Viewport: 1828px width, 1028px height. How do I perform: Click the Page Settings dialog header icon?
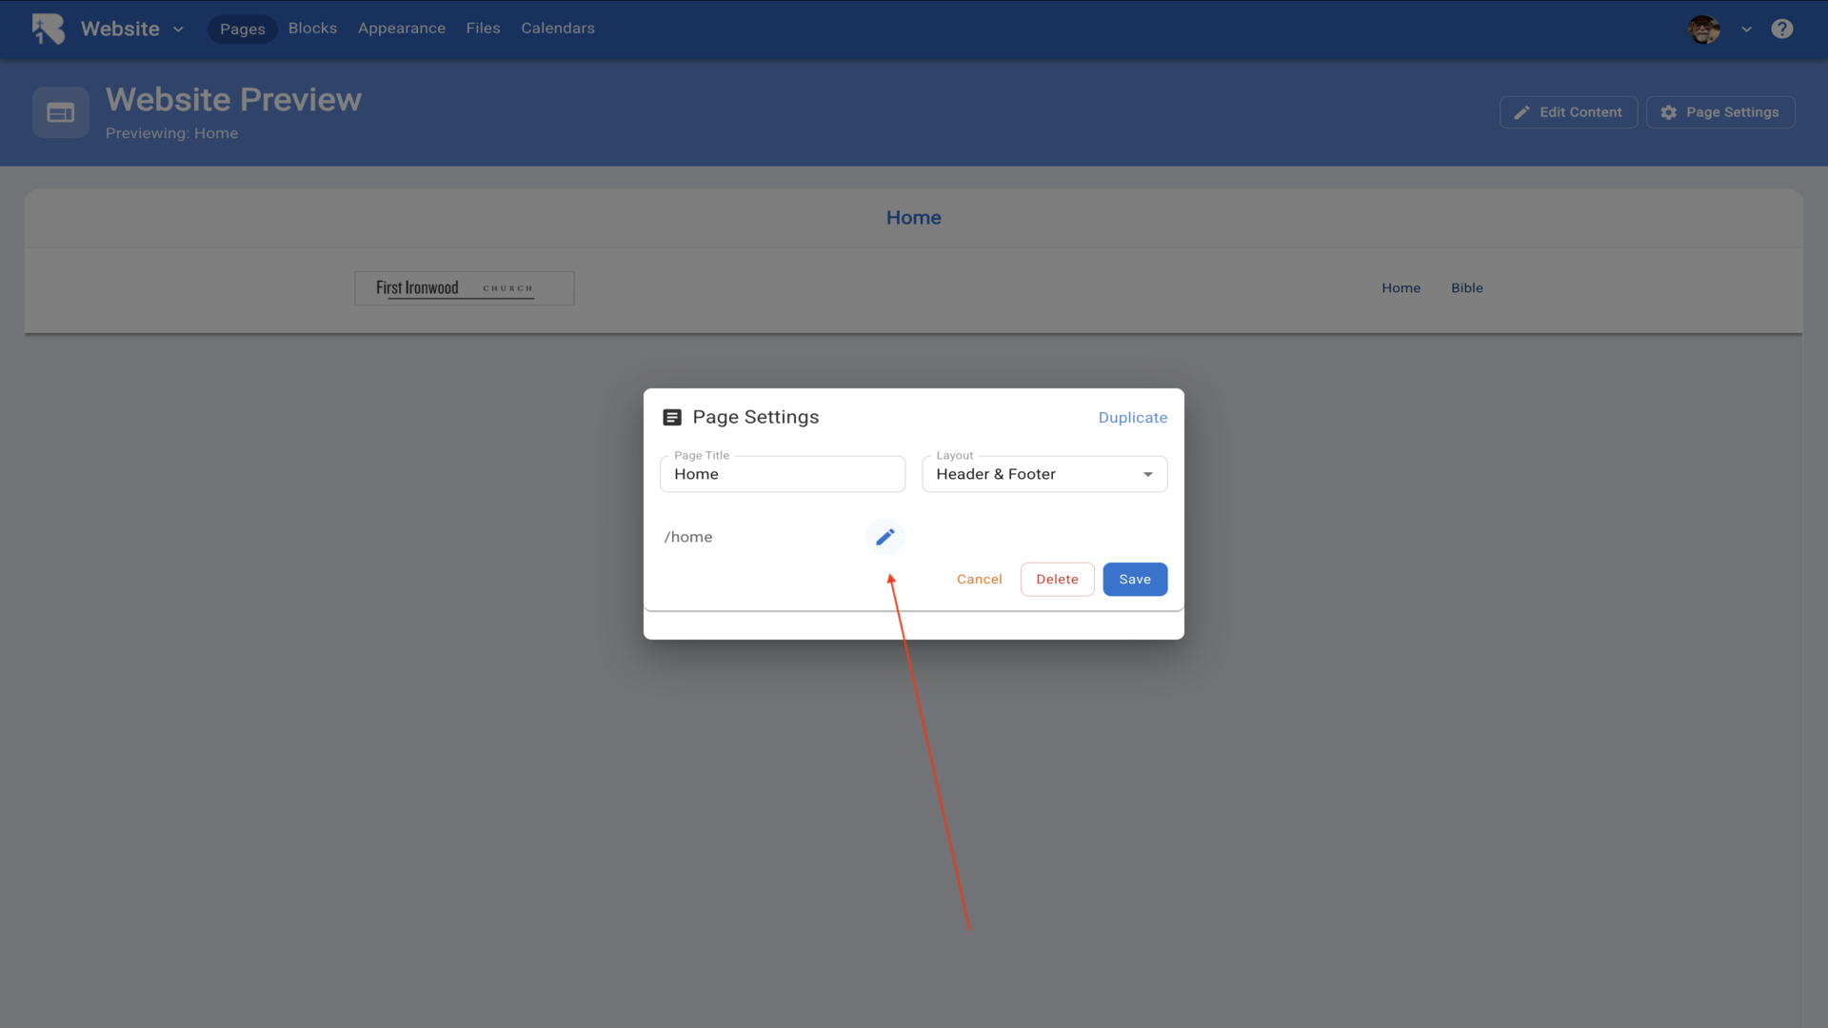pyautogui.click(x=672, y=417)
